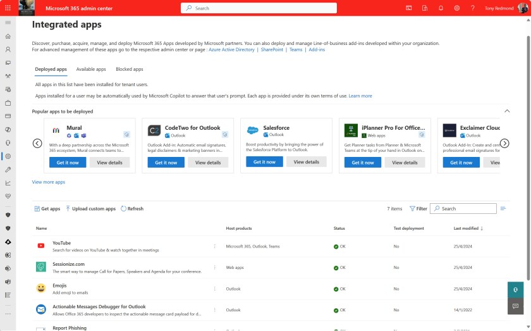Open the Teams admin link

click(296, 49)
